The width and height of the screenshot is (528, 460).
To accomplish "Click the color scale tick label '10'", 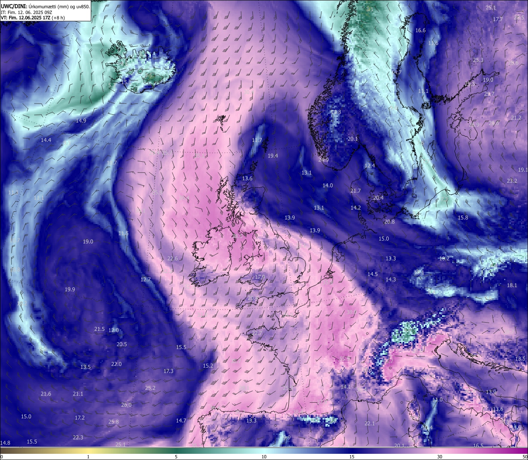I will (264, 457).
